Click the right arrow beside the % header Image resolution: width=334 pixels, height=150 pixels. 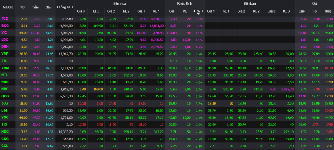(x=202, y=11)
